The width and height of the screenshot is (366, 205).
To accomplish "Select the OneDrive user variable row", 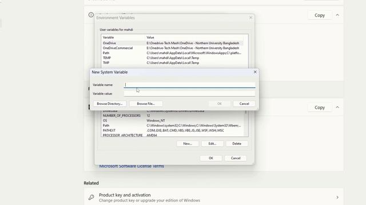I will pos(173,43).
